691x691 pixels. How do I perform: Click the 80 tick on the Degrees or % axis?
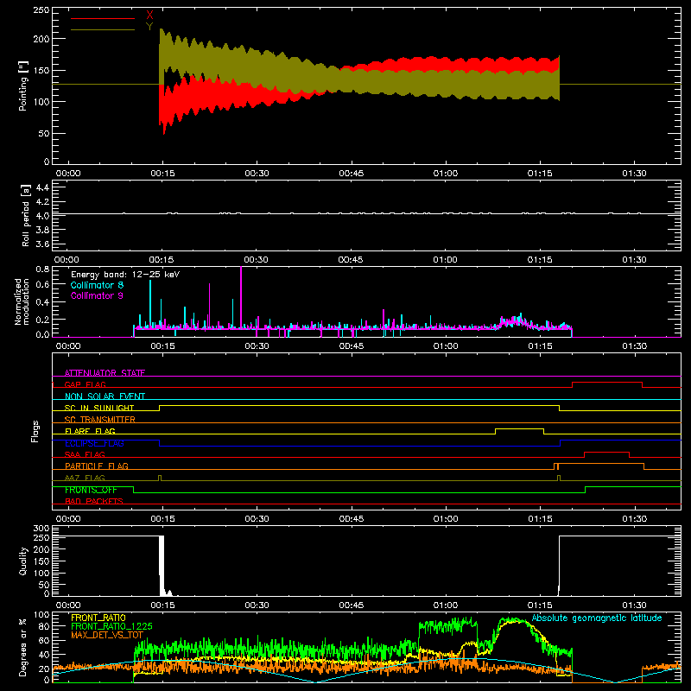point(44,627)
